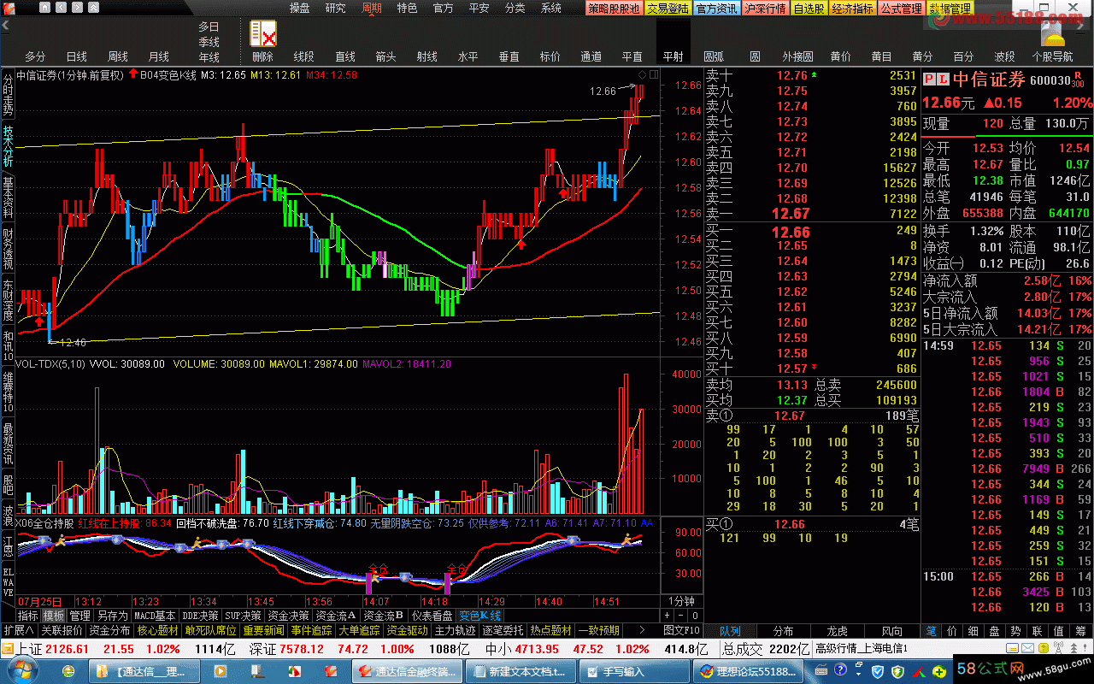The image size is (1094, 684).
Task: Click the 策略股股池 button
Action: [614, 9]
